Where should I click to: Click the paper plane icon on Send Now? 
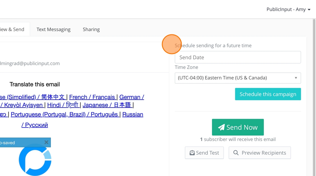[221, 127]
